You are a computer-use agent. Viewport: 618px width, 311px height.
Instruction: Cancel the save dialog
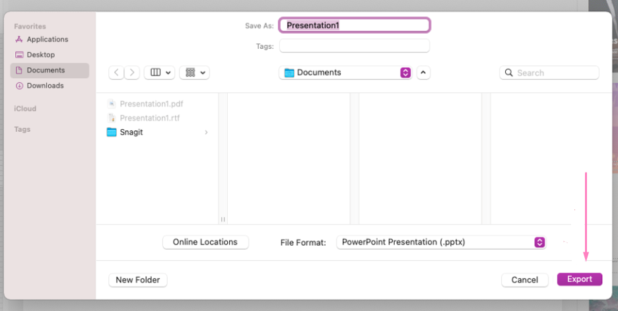tap(525, 280)
